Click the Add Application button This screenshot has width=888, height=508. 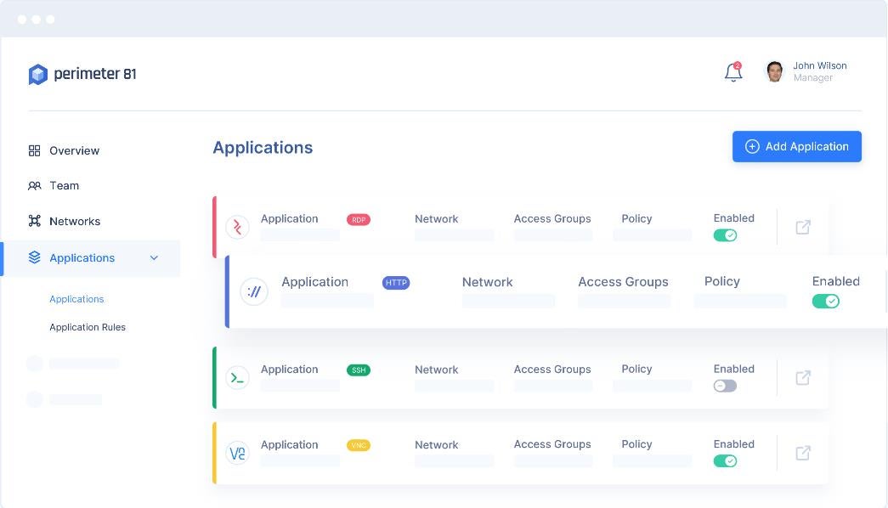coord(797,147)
